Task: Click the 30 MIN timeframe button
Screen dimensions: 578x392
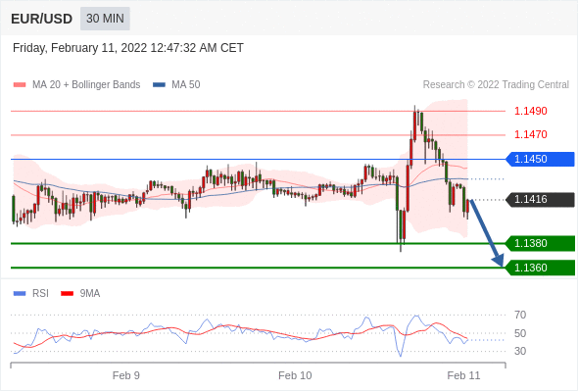Action: 105,19
